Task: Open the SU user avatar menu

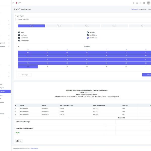Action: (149, 3)
